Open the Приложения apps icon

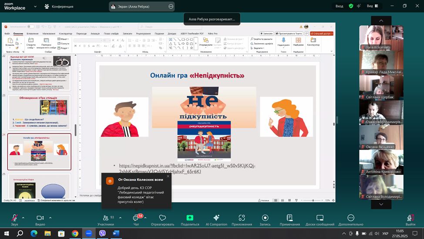pos(242,218)
